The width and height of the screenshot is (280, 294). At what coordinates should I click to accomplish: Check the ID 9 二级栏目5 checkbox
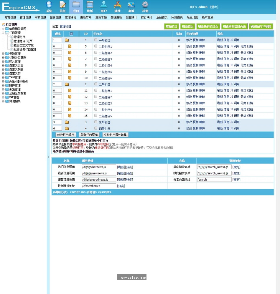96,72
